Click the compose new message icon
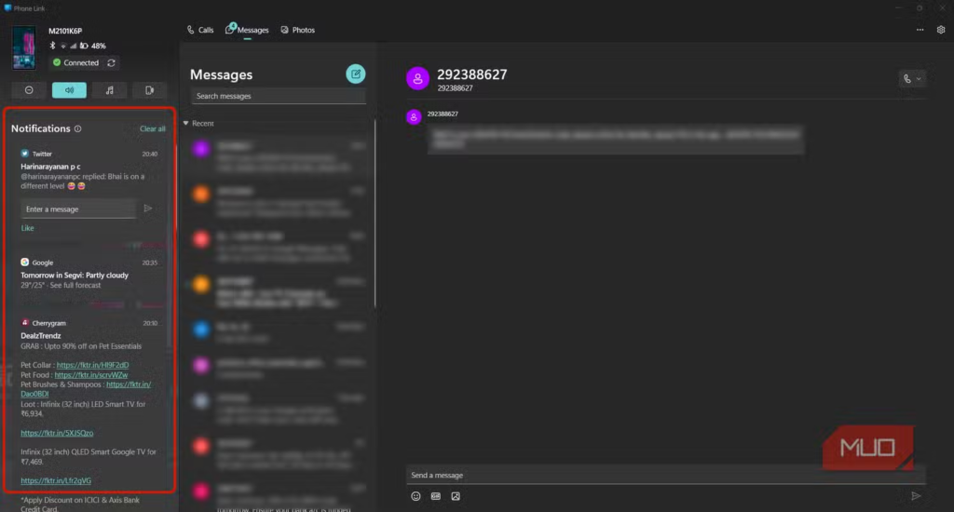Image resolution: width=954 pixels, height=512 pixels. pos(356,74)
